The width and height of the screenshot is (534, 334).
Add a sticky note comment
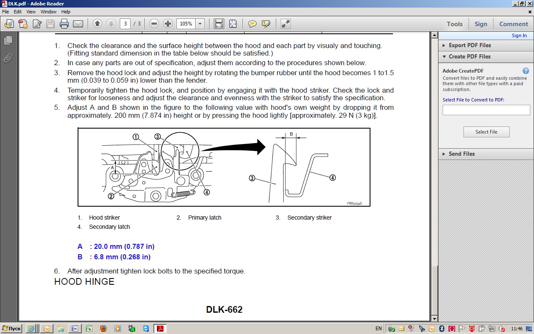[x=252, y=24]
